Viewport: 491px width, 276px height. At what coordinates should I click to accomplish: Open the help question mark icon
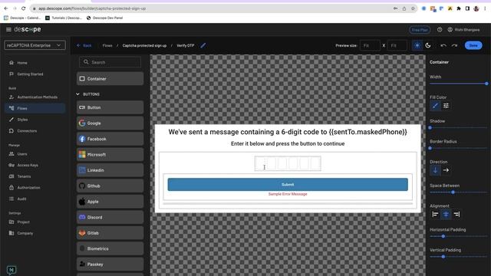click(x=440, y=29)
